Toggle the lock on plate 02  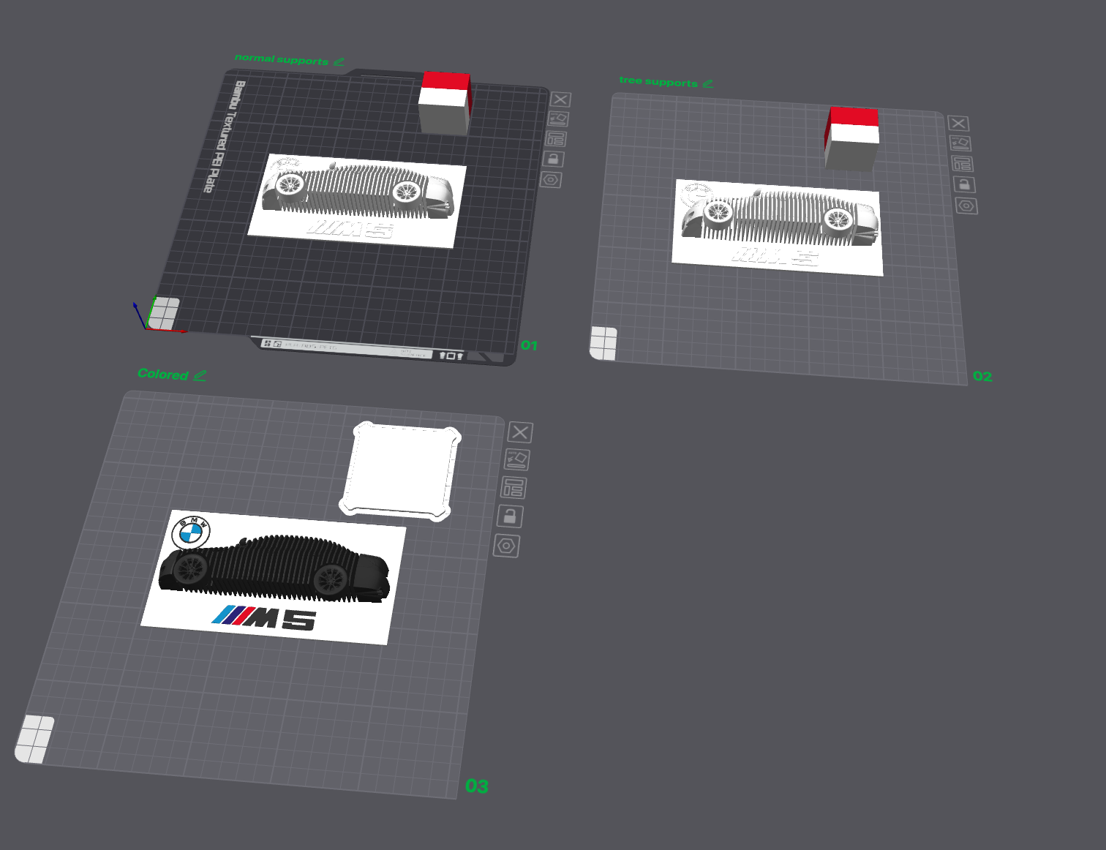tap(964, 184)
